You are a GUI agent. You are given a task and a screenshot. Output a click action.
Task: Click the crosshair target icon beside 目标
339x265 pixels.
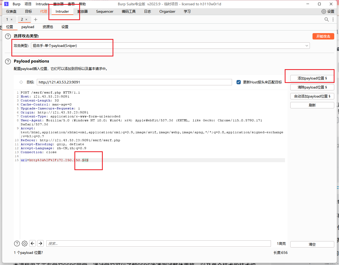click(21, 82)
